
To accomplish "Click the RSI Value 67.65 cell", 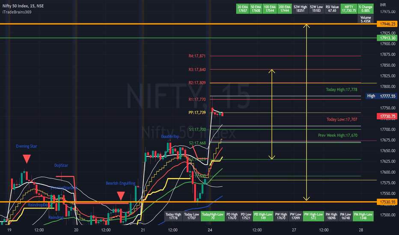I will coord(332,9).
